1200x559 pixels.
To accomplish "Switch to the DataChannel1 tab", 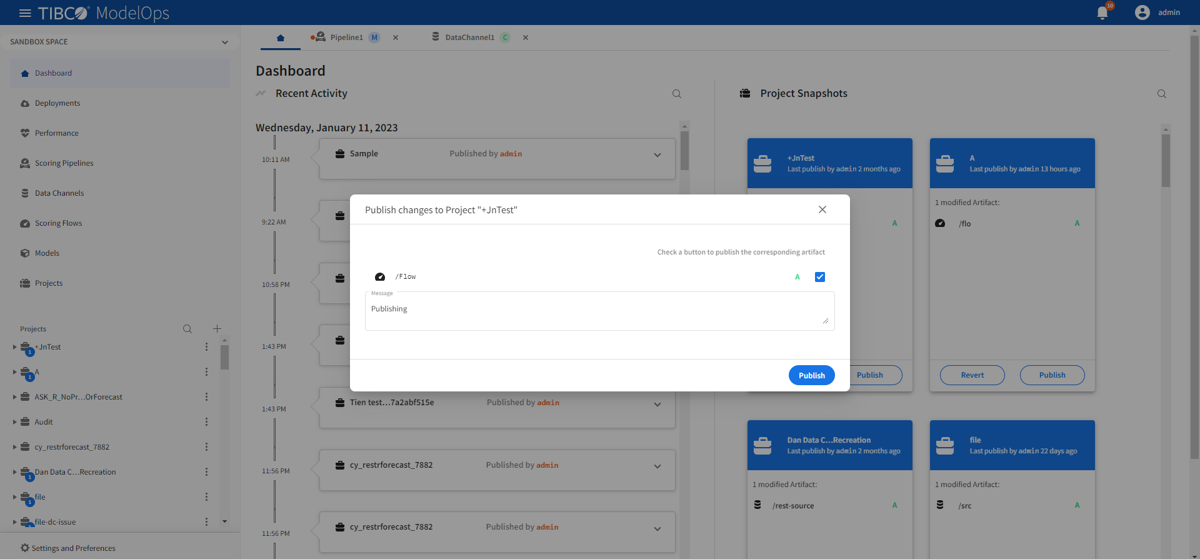I will 470,38.
